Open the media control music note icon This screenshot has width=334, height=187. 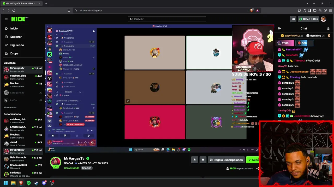pyautogui.click(x=305, y=10)
